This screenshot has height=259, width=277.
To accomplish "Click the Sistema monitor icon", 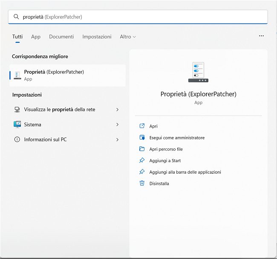I will click(17, 125).
